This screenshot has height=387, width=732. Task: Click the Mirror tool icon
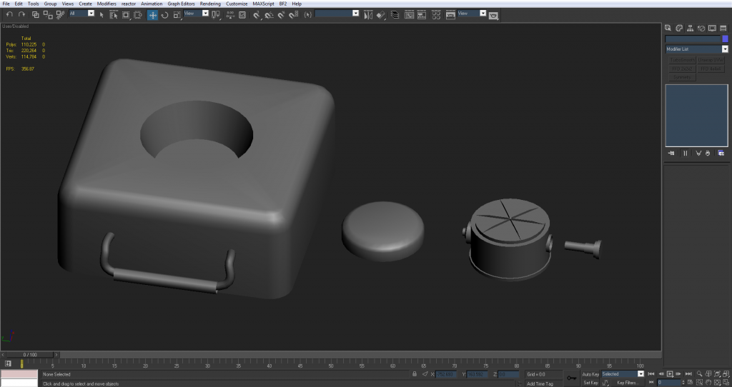(369, 14)
